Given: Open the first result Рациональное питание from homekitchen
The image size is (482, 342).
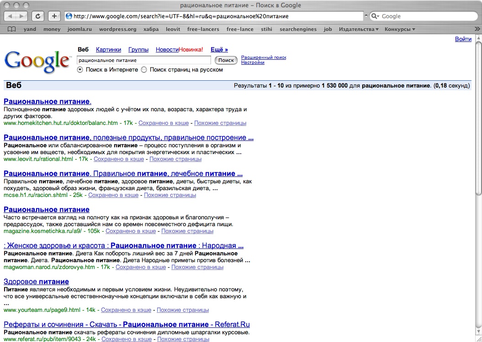Looking at the screenshot, I should click(48, 102).
